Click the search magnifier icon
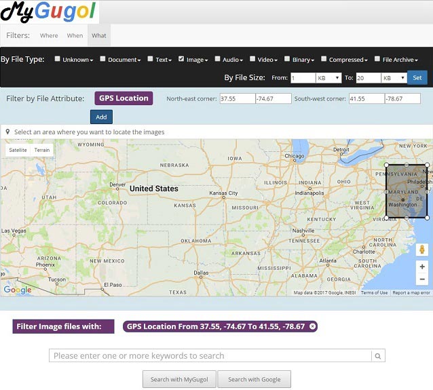433x390 pixels. coord(378,356)
